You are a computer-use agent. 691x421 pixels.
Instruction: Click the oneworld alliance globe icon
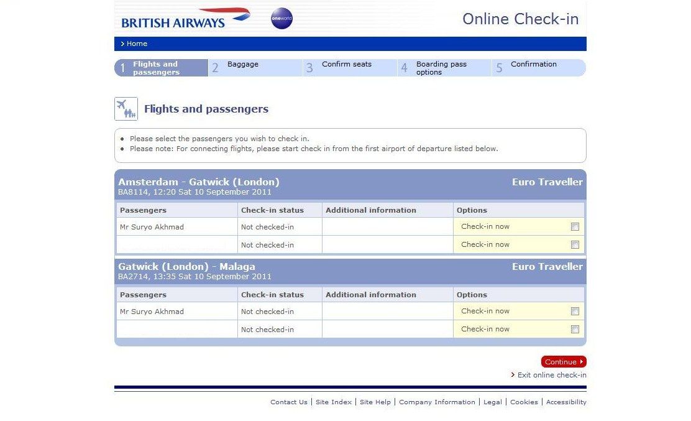281,19
